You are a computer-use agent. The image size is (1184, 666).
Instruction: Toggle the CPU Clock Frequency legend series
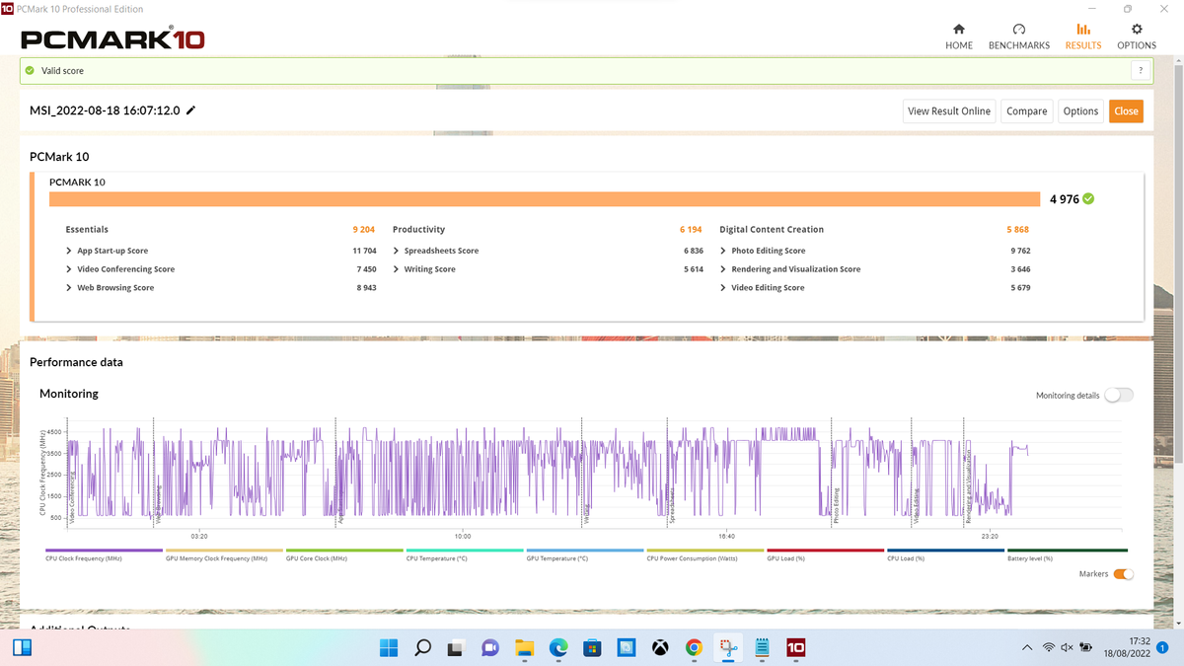tap(104, 555)
